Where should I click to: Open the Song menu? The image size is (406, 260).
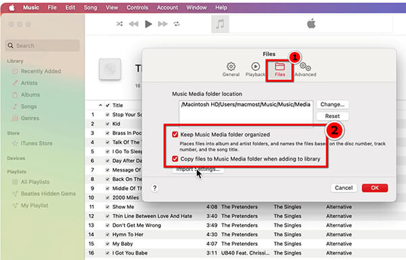pos(91,7)
